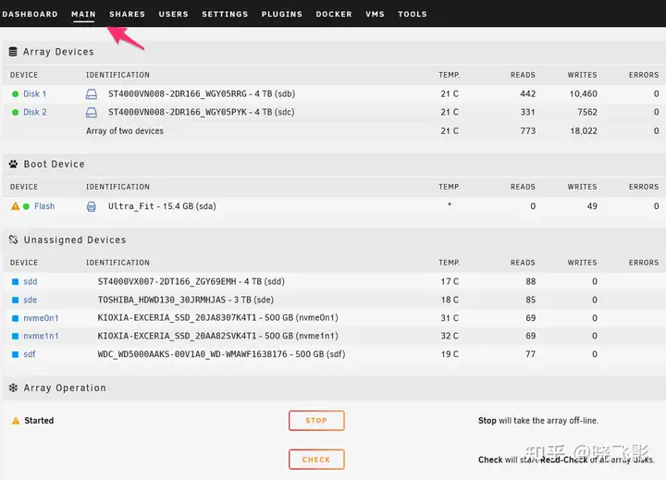666x480 pixels.
Task: Go to the Shares tab
Action: pyautogui.click(x=127, y=14)
